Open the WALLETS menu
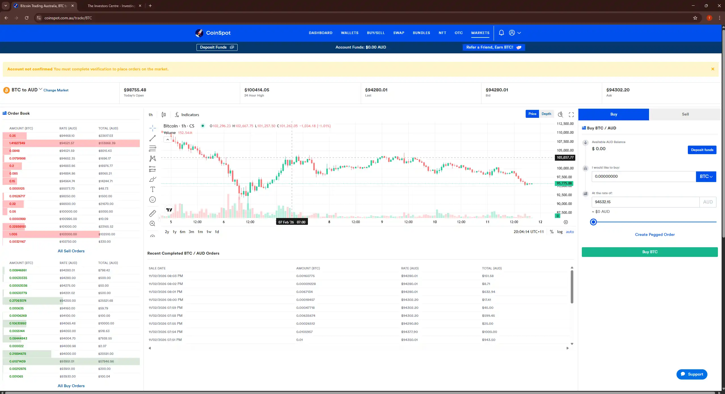This screenshot has width=725, height=394. (x=350, y=33)
